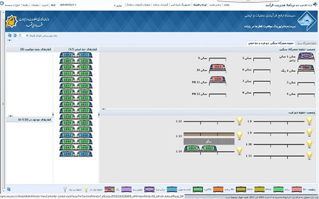Click splitter arrow right of main line train list
Image resolution: width=319 pixels, height=199 pixels.
98,114
